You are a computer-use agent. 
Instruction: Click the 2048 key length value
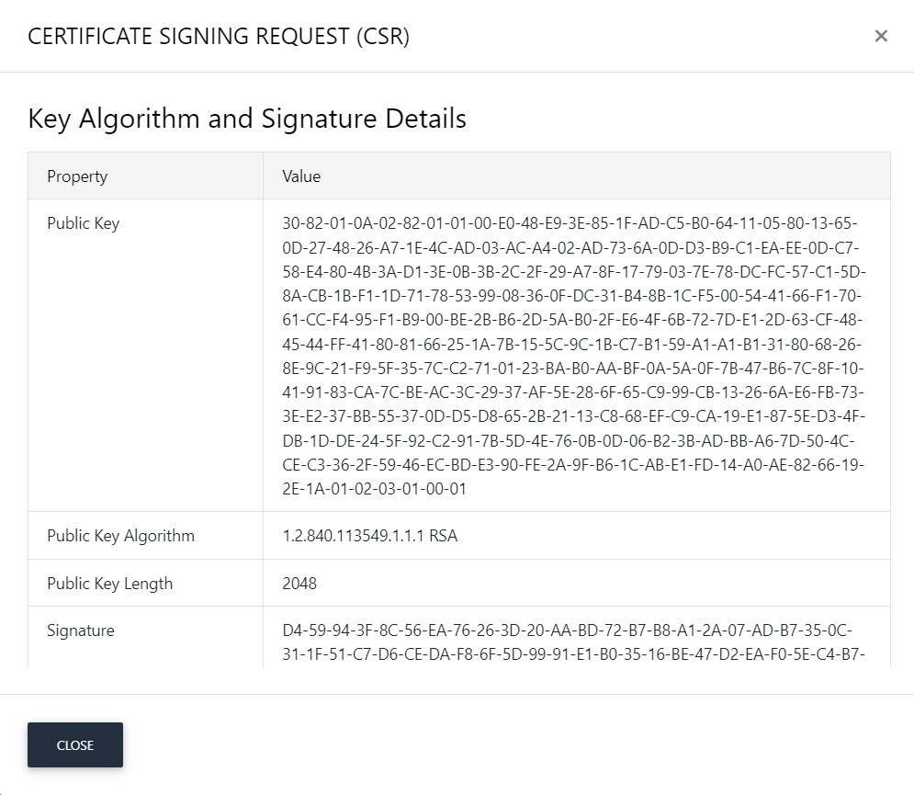(299, 584)
